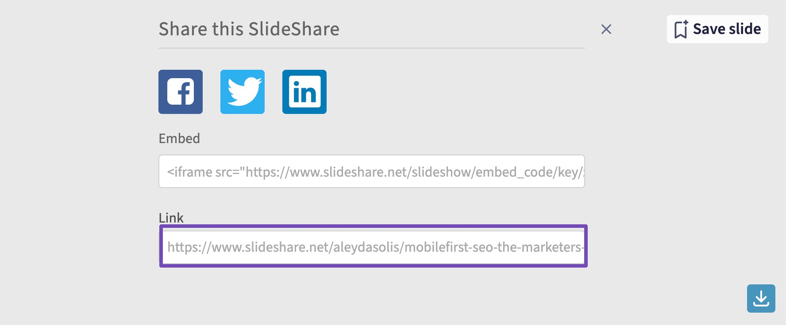Click the "Save slide" text label
The image size is (786, 325).
click(727, 29)
